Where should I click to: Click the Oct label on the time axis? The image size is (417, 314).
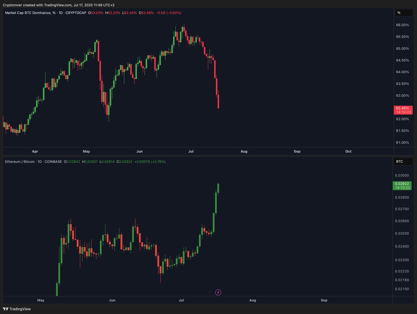pyautogui.click(x=349, y=152)
